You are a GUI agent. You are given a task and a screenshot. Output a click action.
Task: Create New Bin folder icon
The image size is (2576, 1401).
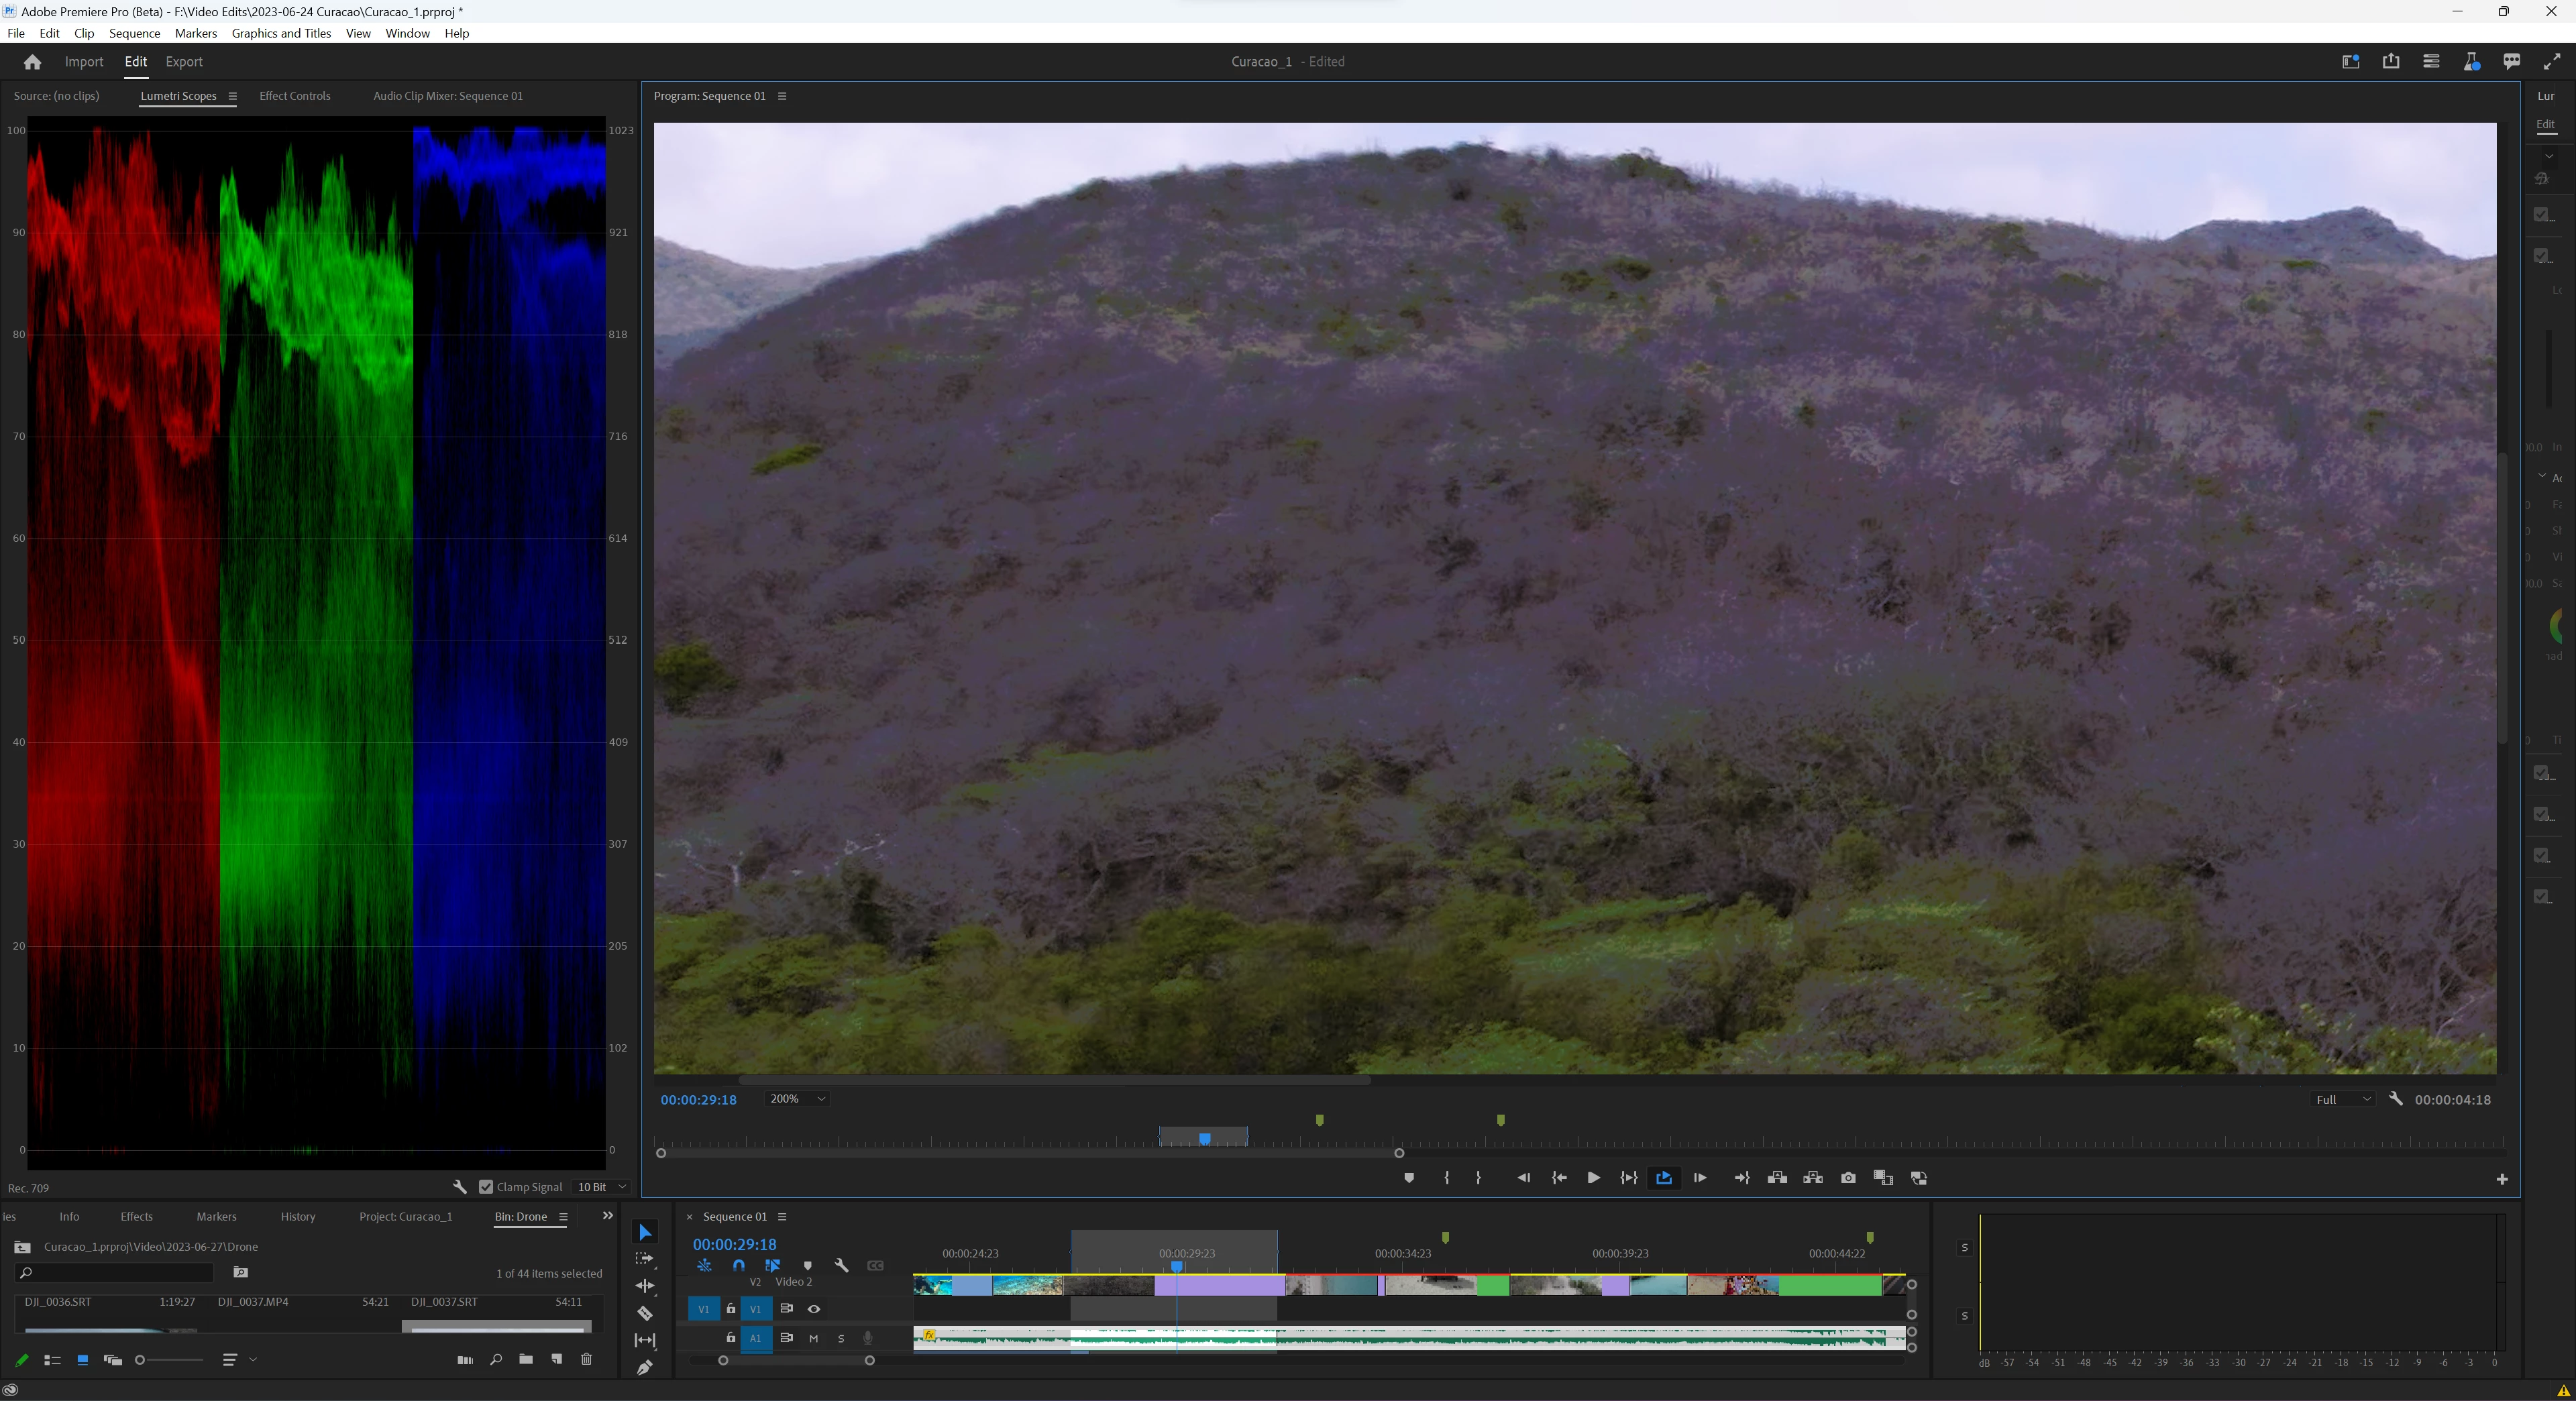[526, 1359]
